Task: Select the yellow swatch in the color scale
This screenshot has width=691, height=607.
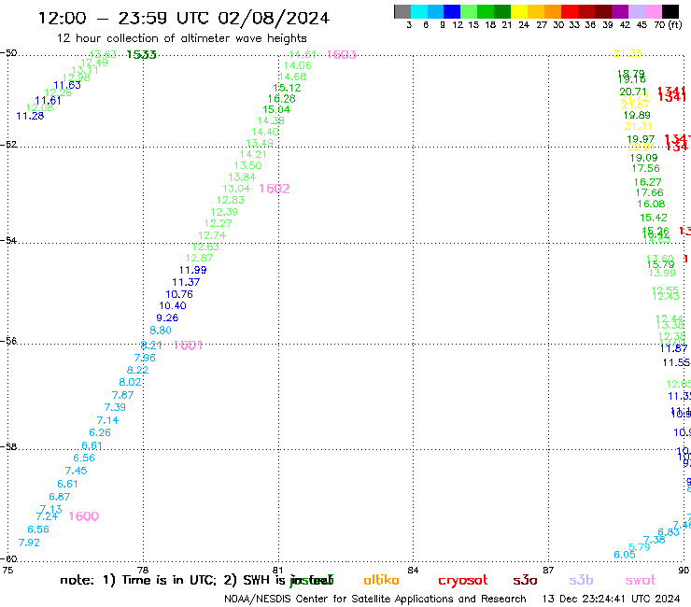Action: point(519,11)
